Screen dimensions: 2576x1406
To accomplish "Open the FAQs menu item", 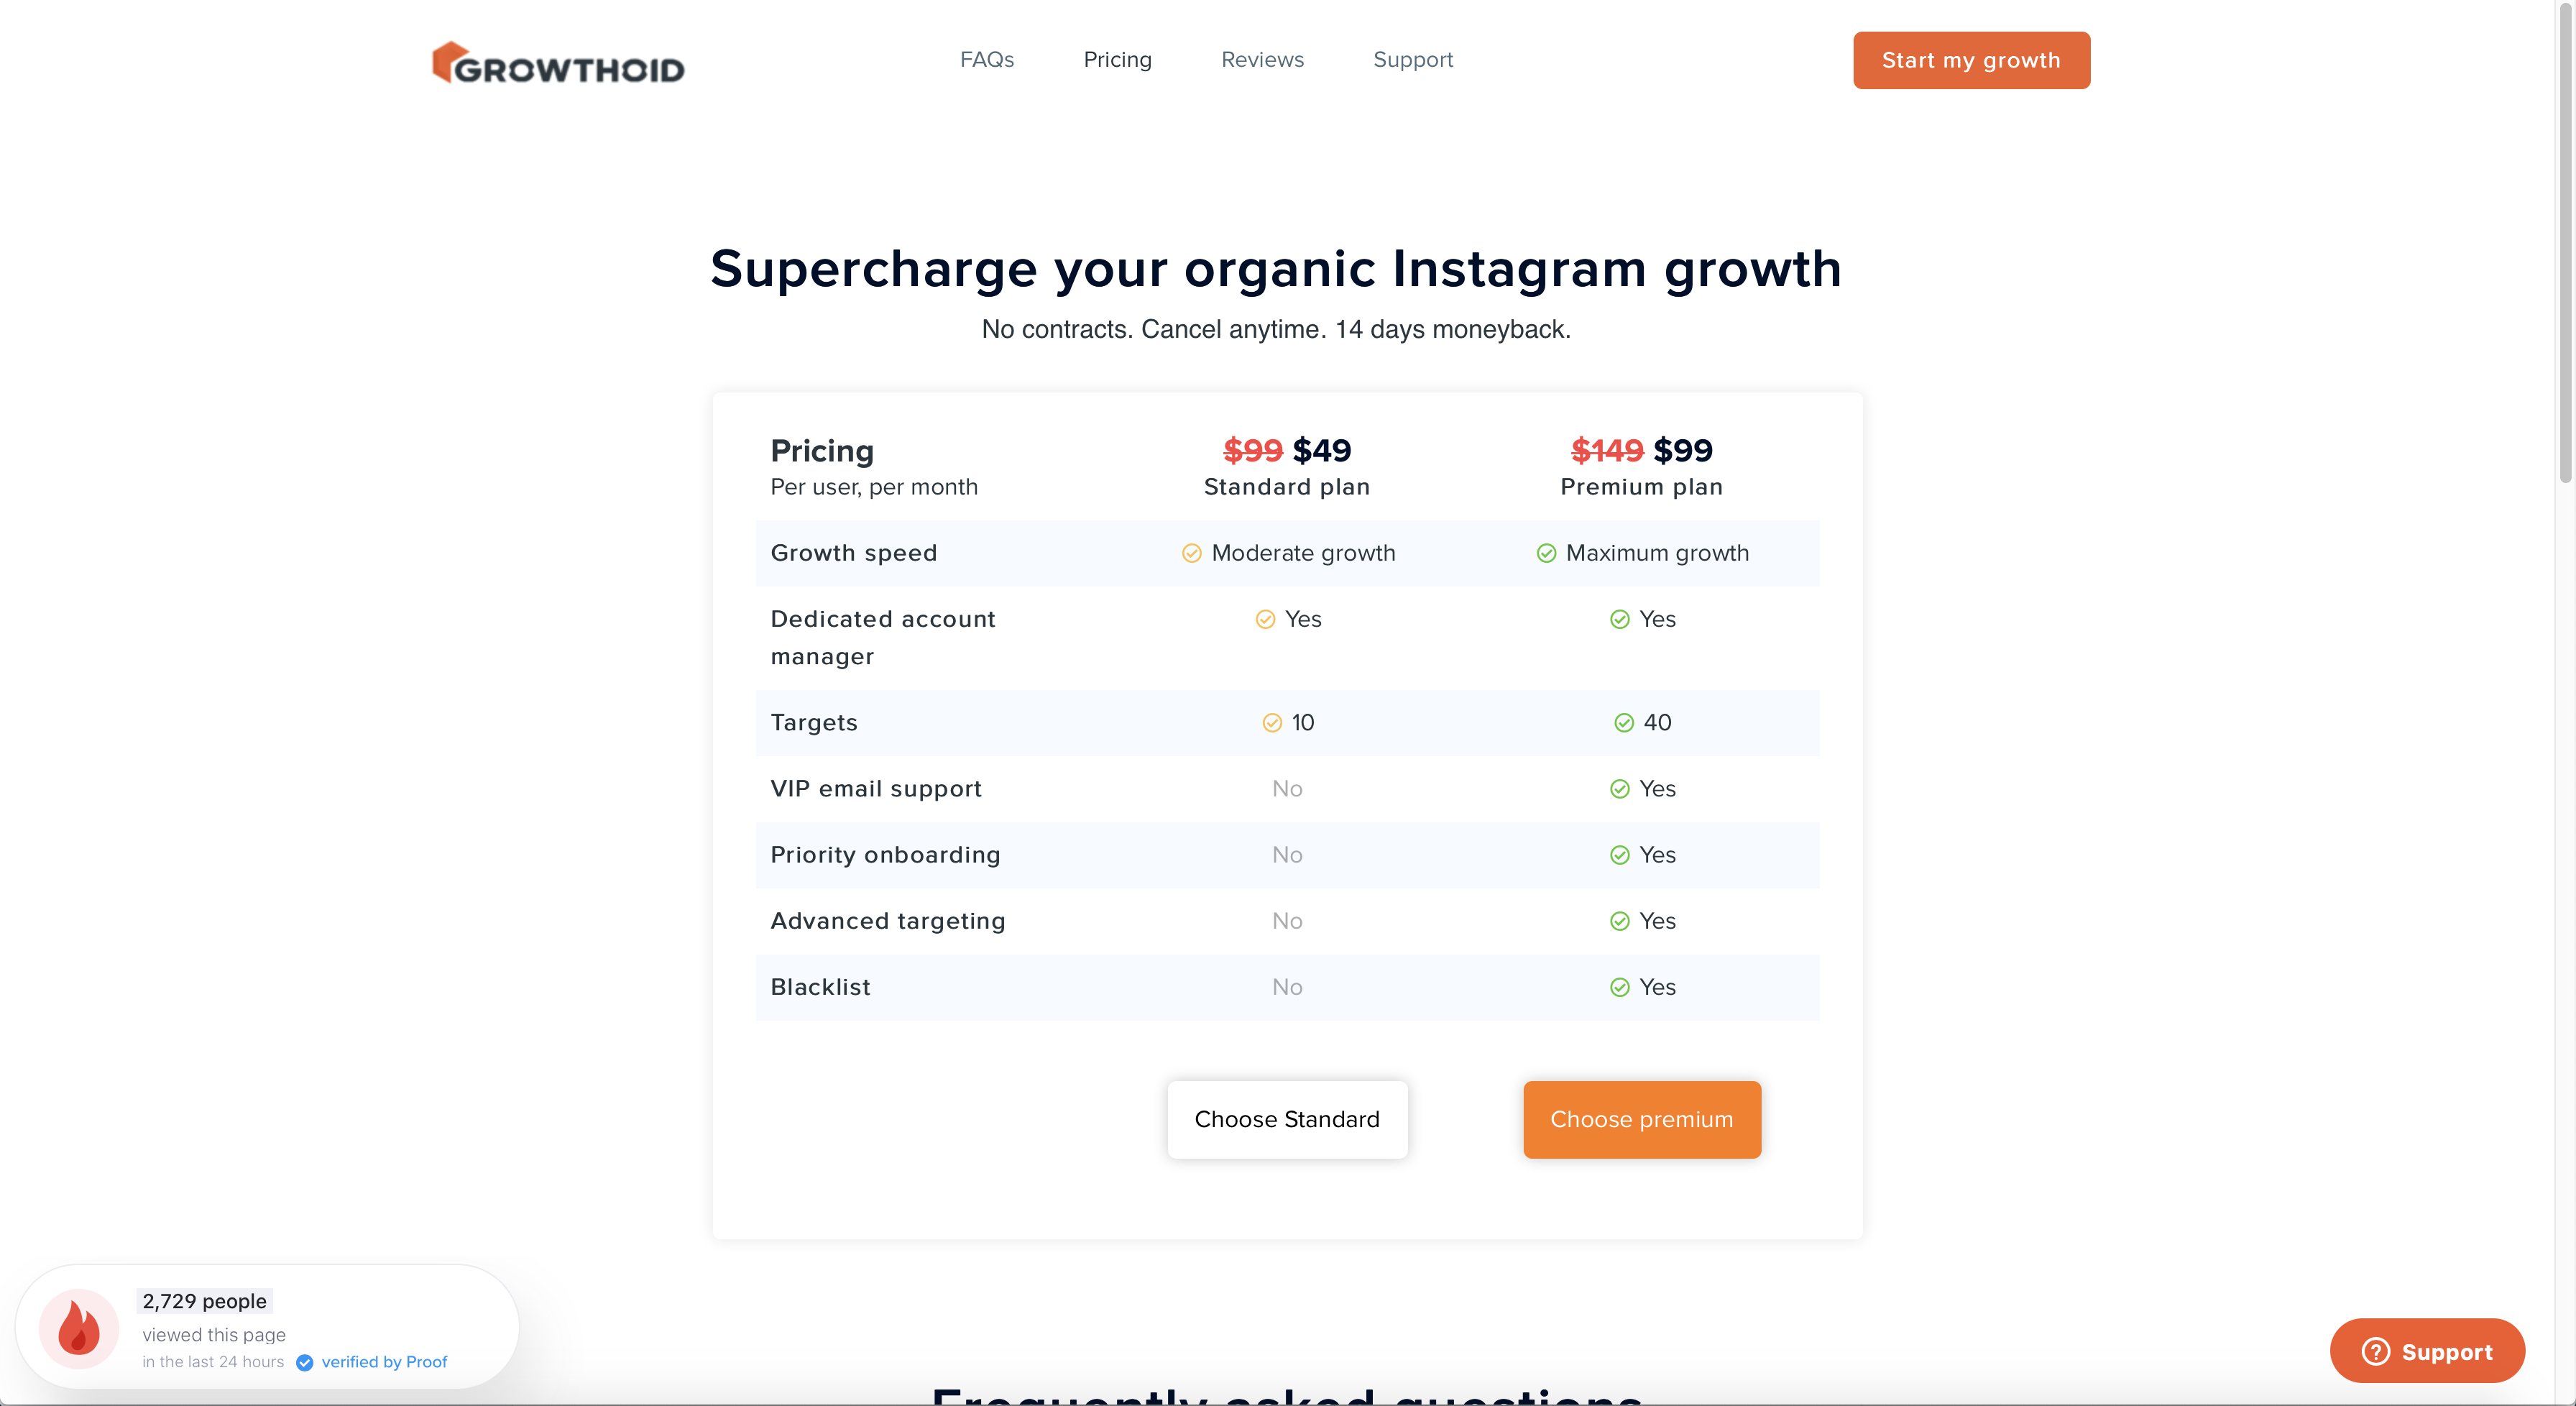I will click(986, 60).
